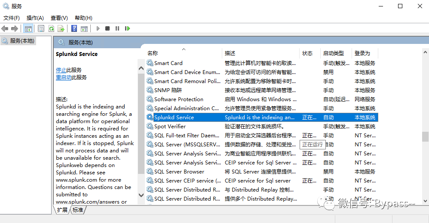Click the gear icon for SQL Server (MSSQLSERVER)

[150, 144]
